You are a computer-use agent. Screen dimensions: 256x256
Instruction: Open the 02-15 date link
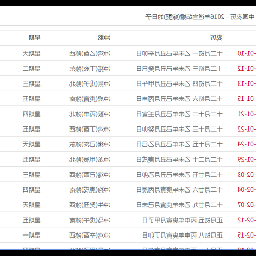pyautogui.click(x=247, y=236)
